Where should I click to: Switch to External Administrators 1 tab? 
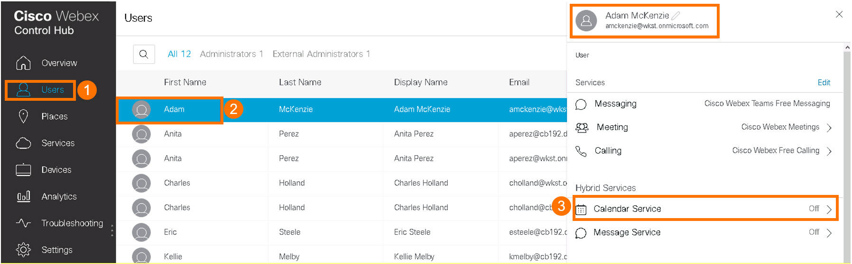point(321,54)
